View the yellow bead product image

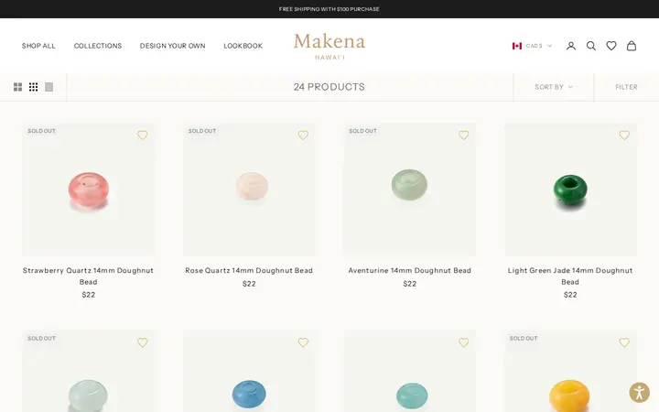coord(570,371)
